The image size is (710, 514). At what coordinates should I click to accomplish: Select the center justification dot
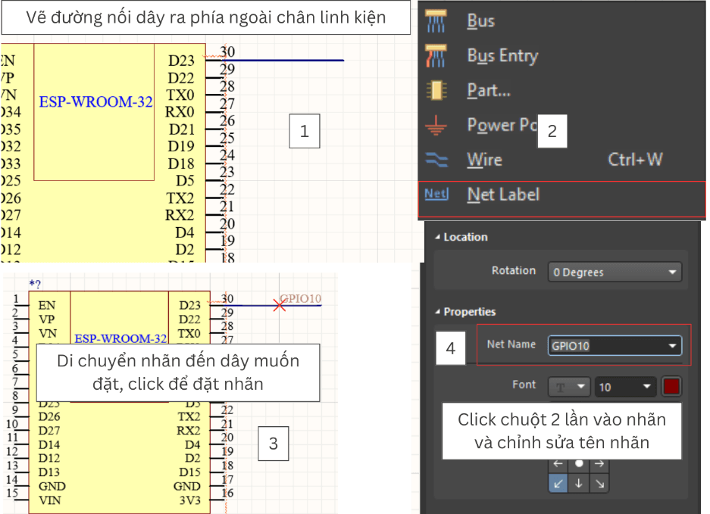(579, 463)
